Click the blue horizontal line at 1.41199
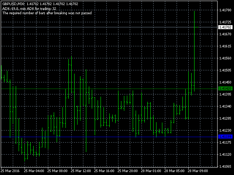The height and width of the screenshot is (175, 234). click(x=109, y=137)
